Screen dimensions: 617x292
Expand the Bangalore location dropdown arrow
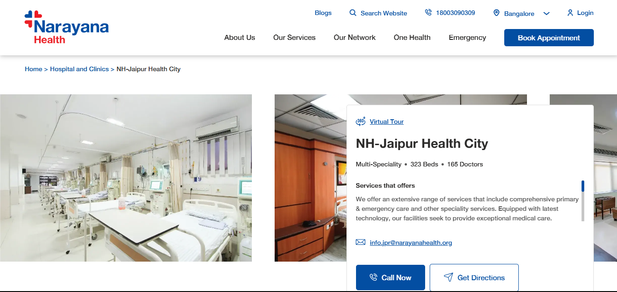547,14
